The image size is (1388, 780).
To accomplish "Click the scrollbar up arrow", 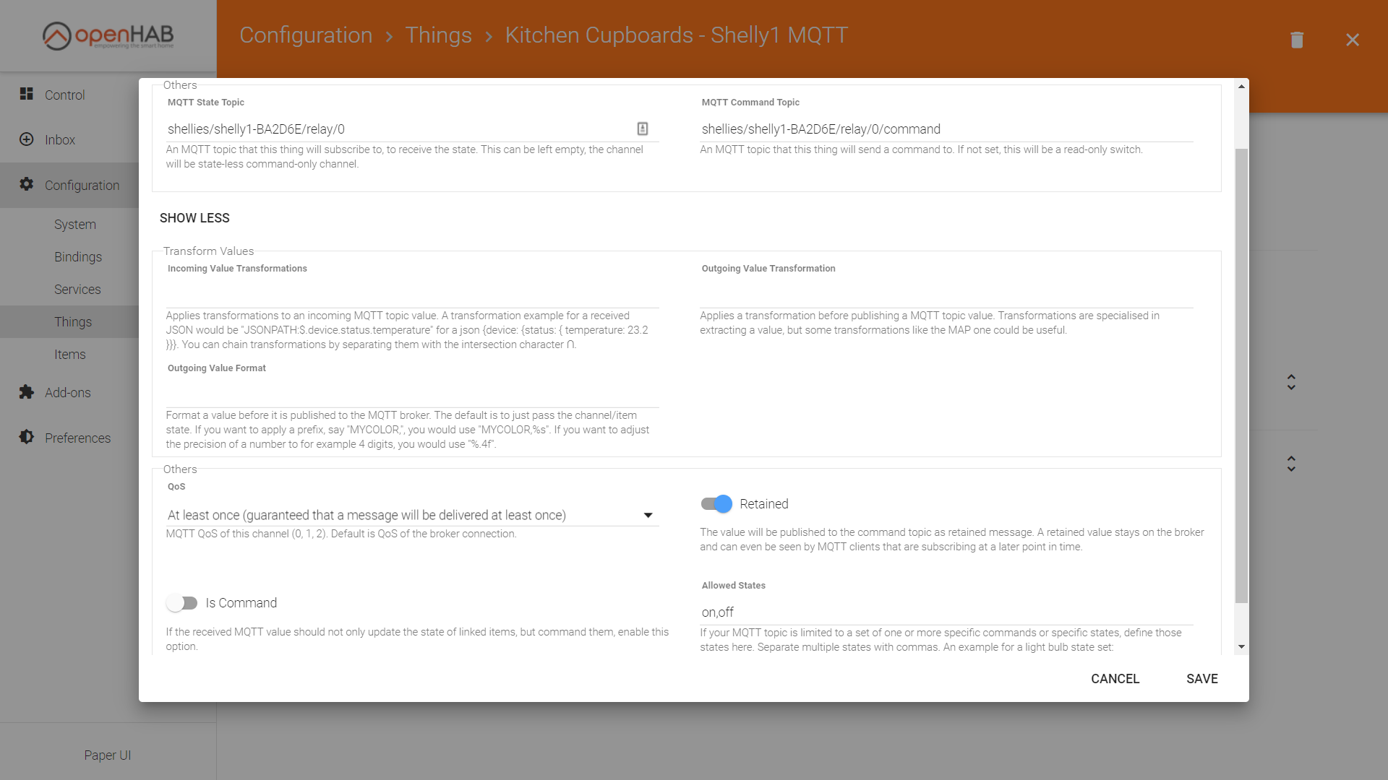I will (x=1241, y=87).
